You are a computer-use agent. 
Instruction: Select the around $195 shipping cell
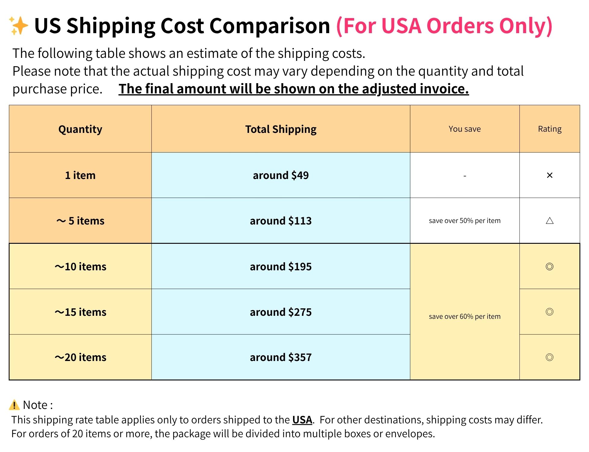click(281, 267)
